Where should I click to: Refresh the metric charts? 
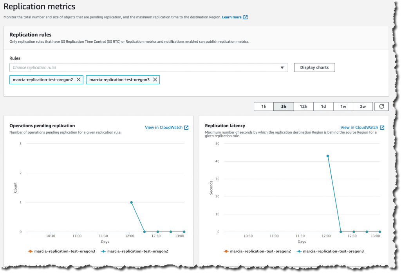(x=381, y=106)
